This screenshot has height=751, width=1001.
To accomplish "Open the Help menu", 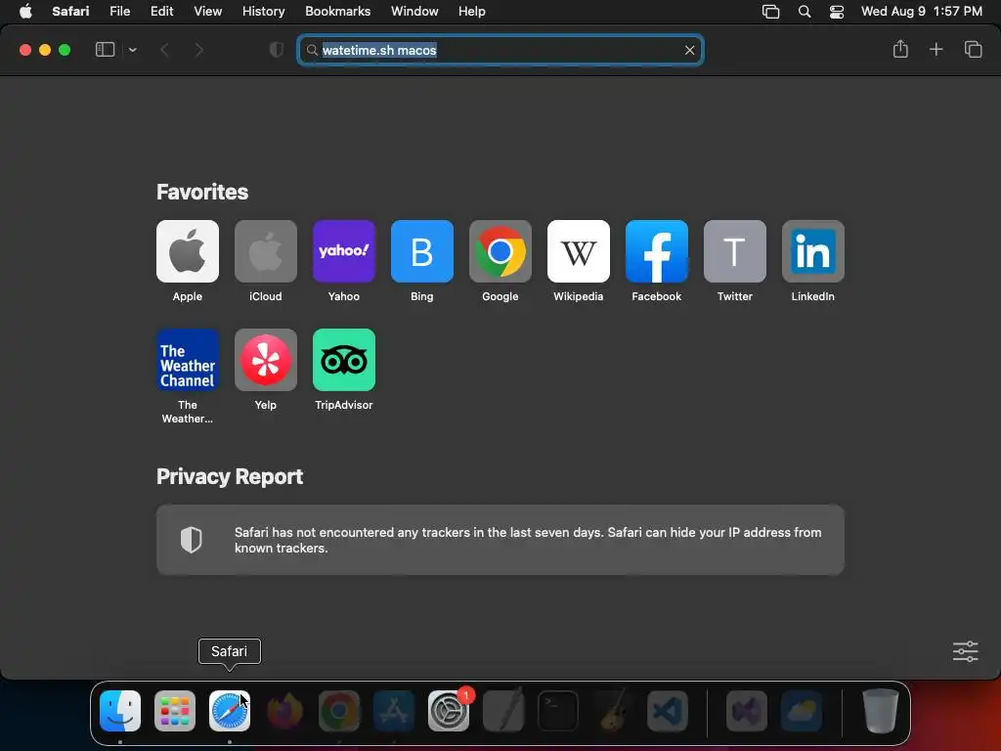I will [472, 12].
